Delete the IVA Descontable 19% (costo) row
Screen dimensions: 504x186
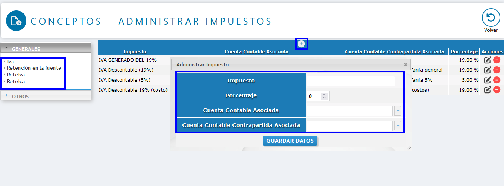(497, 90)
